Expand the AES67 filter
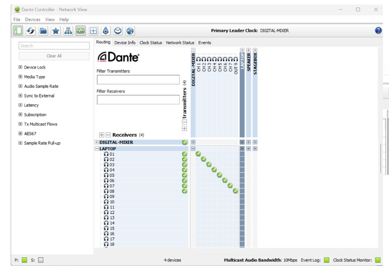The image size is (389, 273). tap(21, 133)
